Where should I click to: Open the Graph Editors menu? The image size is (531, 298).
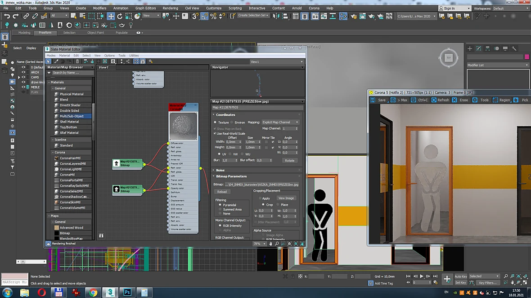click(x=146, y=8)
